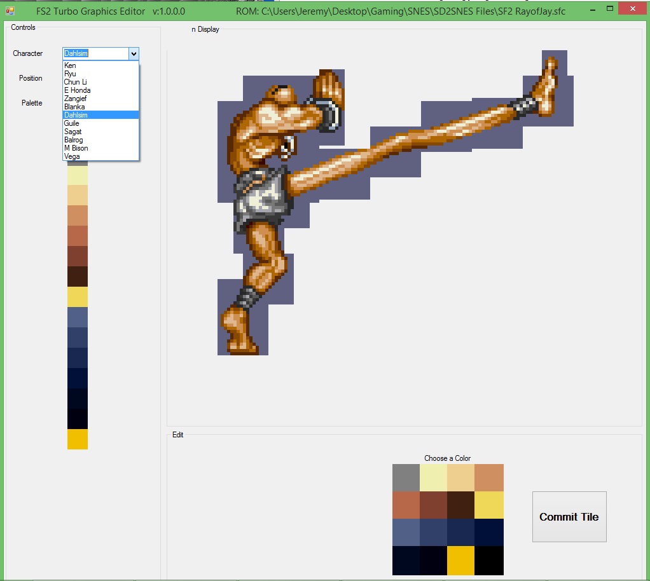Screen dimensions: 650x581
Task: Click the terracotta color in the Palette strip
Action: point(78,236)
